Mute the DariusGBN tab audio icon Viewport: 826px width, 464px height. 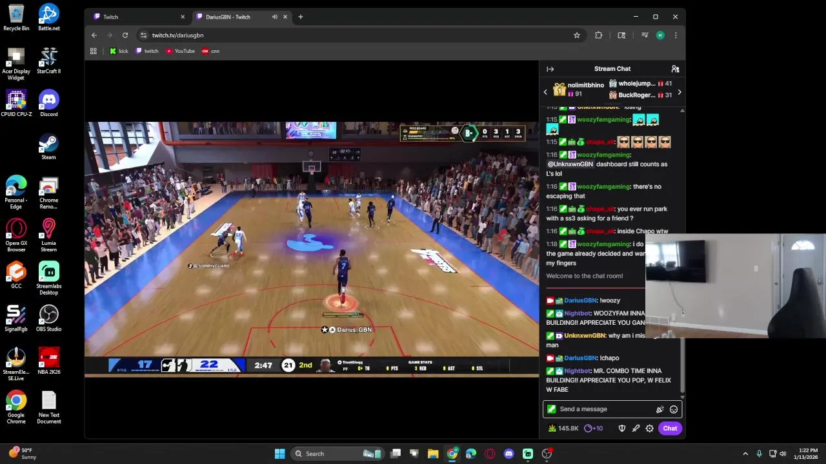click(275, 17)
